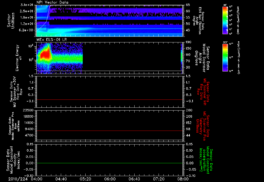Click the "ESH Sun Elevation Angle" axis label
Image resolution: width=264 pixels, height=182 pixels.
[199, 21]
